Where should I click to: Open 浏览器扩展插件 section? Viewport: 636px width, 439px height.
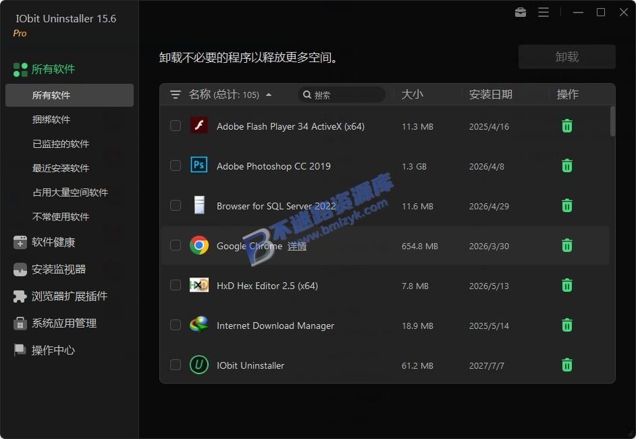(70, 296)
